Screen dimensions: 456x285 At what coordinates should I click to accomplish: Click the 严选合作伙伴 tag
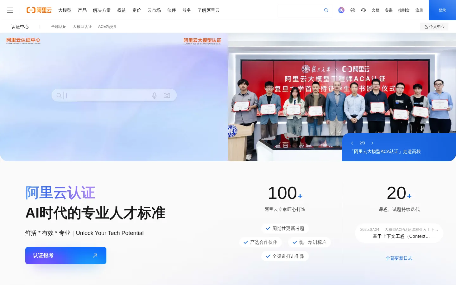click(260, 242)
